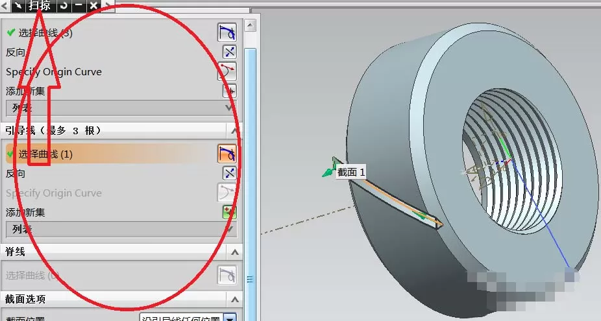Click the 扫掠 title text
601x321 pixels.
pos(39,5)
